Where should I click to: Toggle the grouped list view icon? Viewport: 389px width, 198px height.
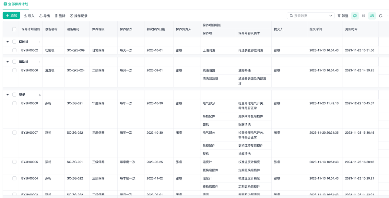(x=372, y=16)
